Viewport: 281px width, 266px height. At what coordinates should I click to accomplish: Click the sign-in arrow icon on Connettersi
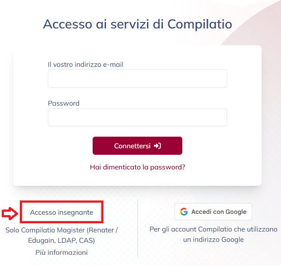click(157, 146)
